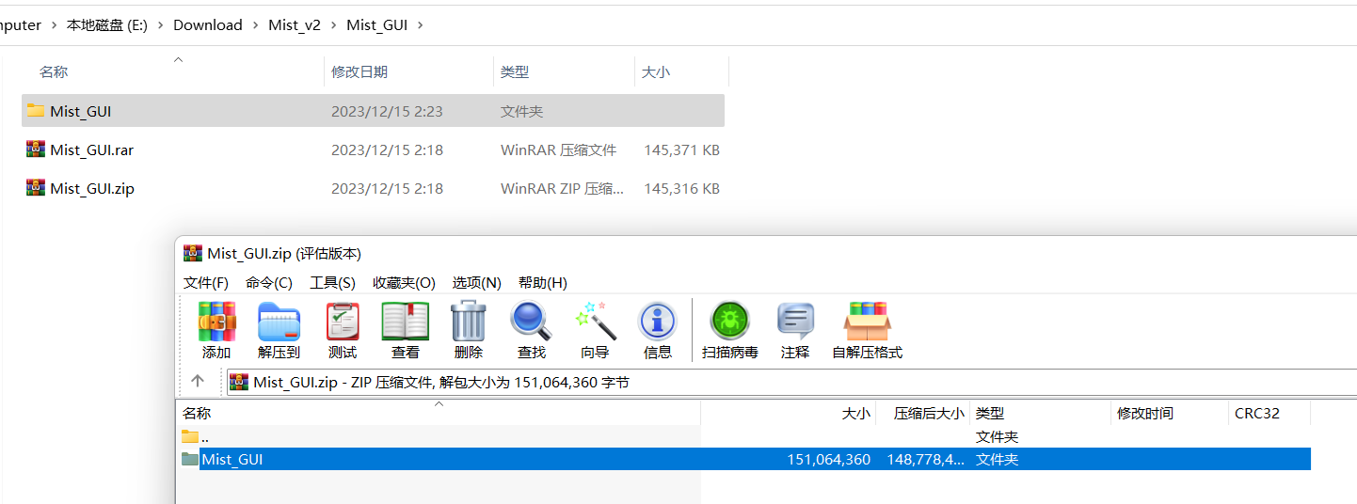Viewport: 1357px width, 504px height.
Task: Open the 命令(C) menu
Action: [x=269, y=282]
